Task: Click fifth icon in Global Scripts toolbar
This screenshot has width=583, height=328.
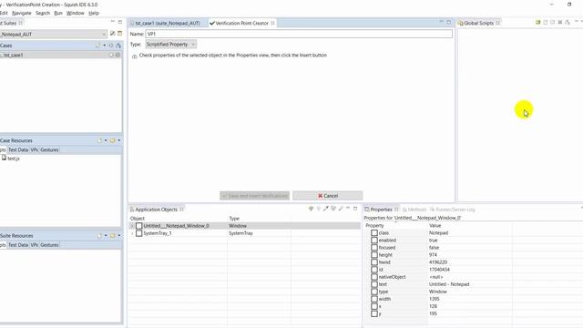Action: tap(568, 22)
